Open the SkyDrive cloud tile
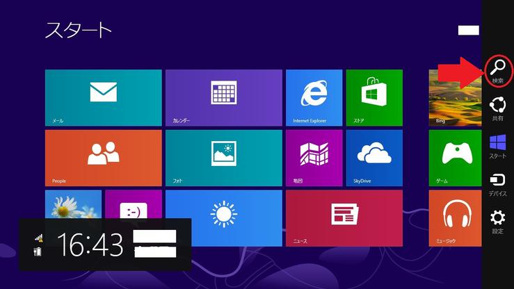Screen dimensions: 514x289 click(374, 158)
